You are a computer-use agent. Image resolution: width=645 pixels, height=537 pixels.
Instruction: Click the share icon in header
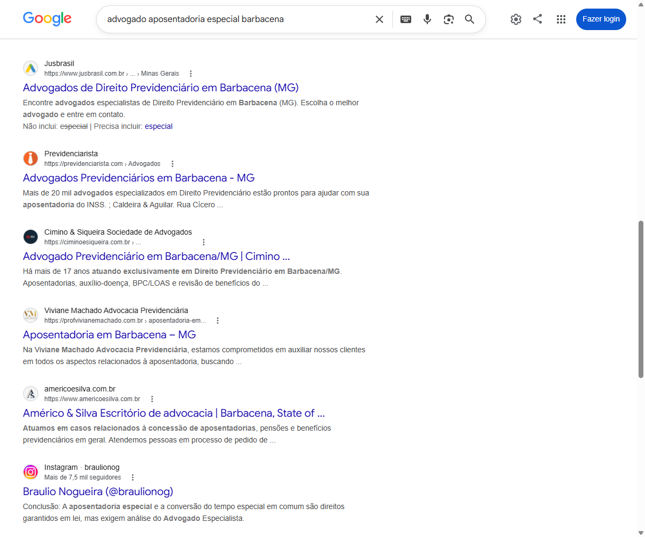537,19
